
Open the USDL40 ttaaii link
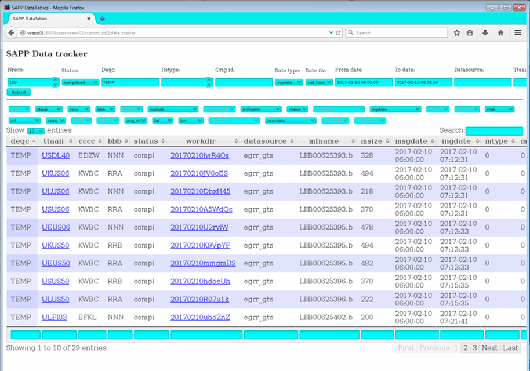coord(56,155)
